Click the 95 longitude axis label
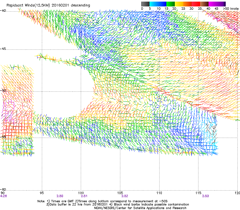 [42, 193]
